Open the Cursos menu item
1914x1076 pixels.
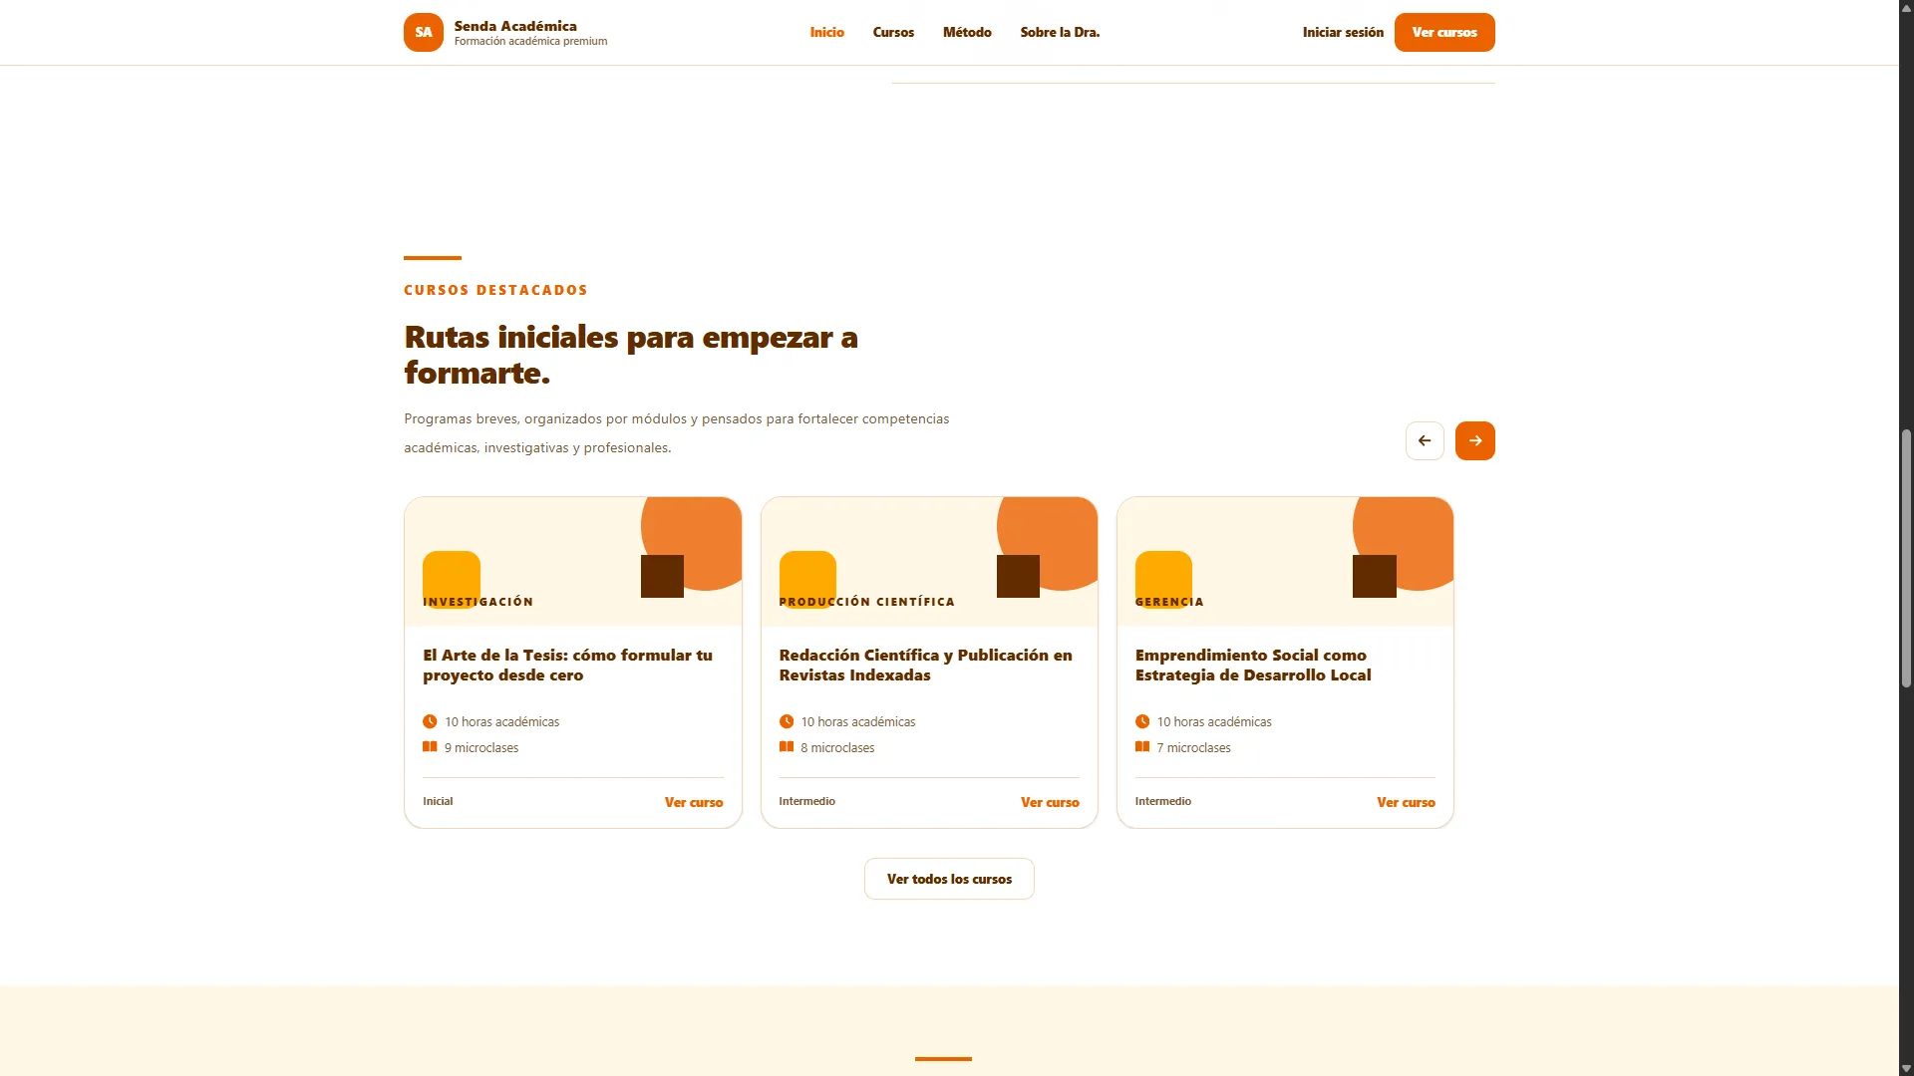click(893, 32)
